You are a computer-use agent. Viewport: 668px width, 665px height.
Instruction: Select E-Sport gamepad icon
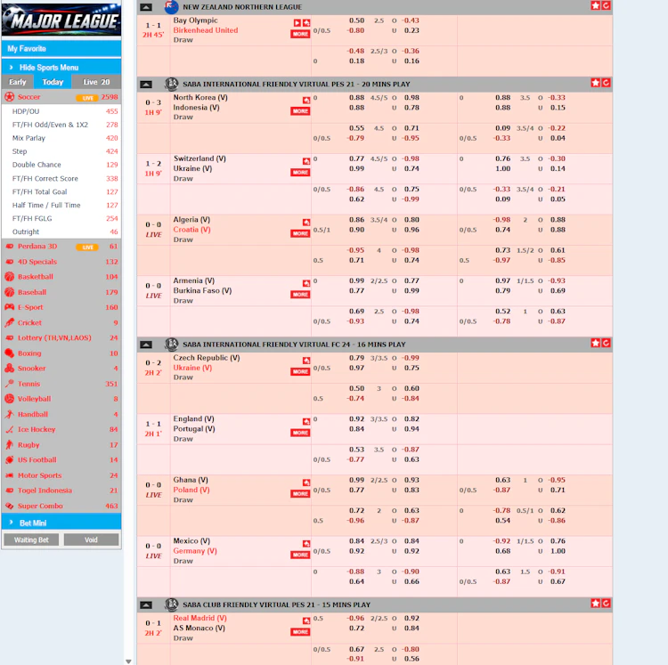click(x=10, y=307)
